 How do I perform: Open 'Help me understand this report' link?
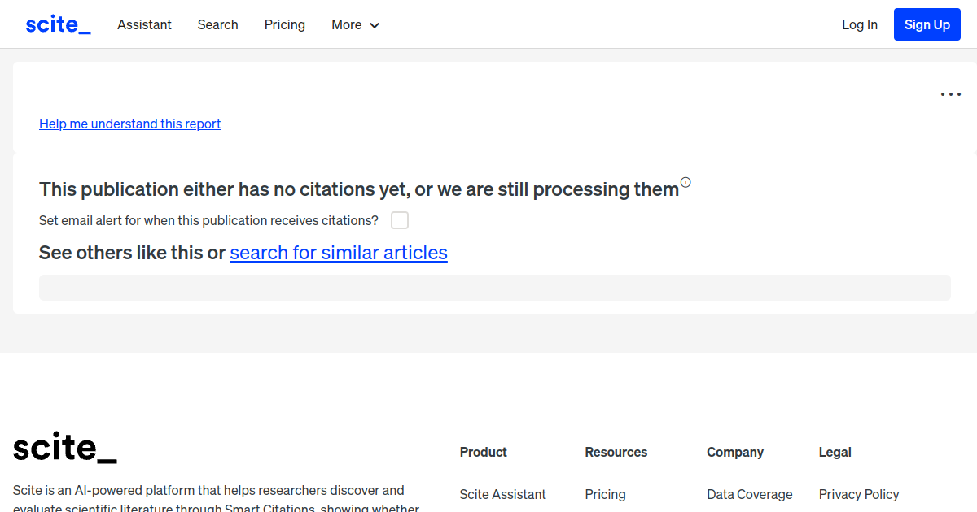[129, 124]
